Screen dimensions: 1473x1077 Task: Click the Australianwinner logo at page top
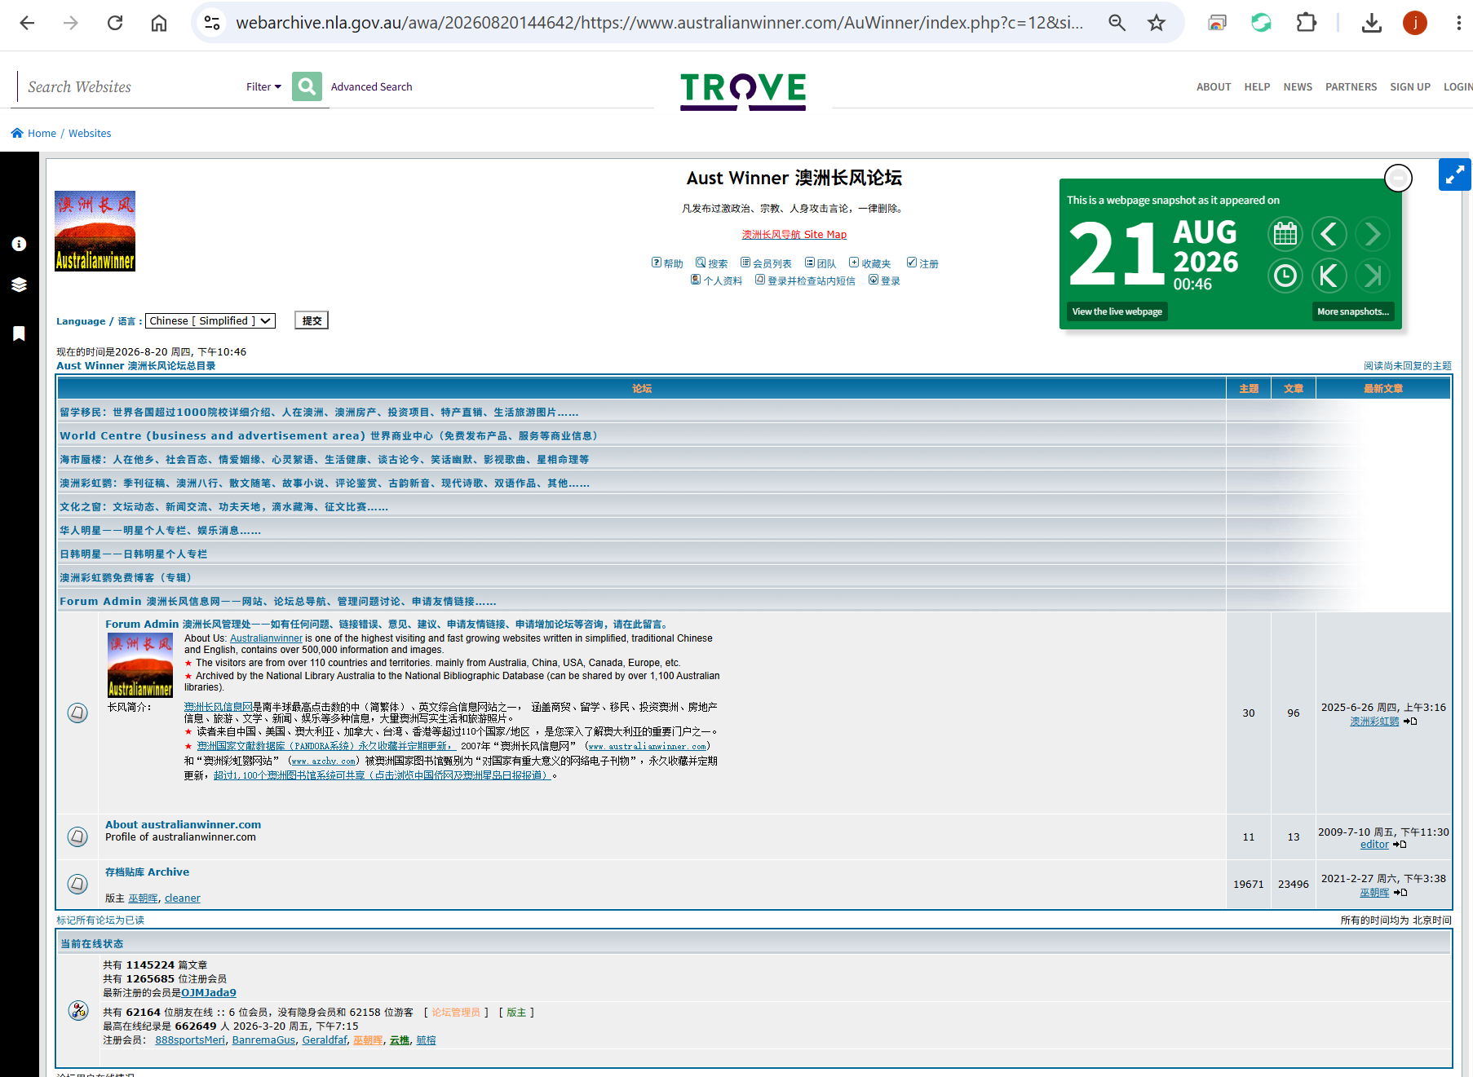point(95,231)
